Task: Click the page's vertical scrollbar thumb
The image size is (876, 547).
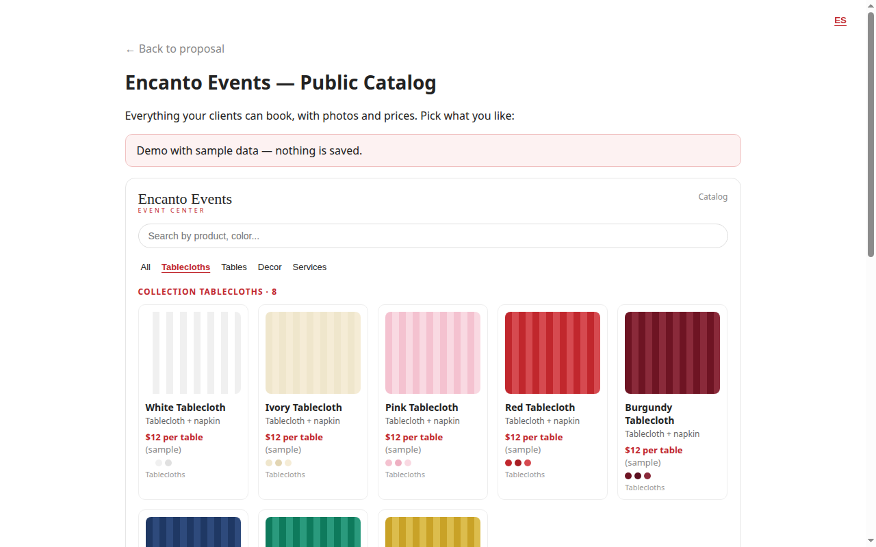Action: point(871,134)
